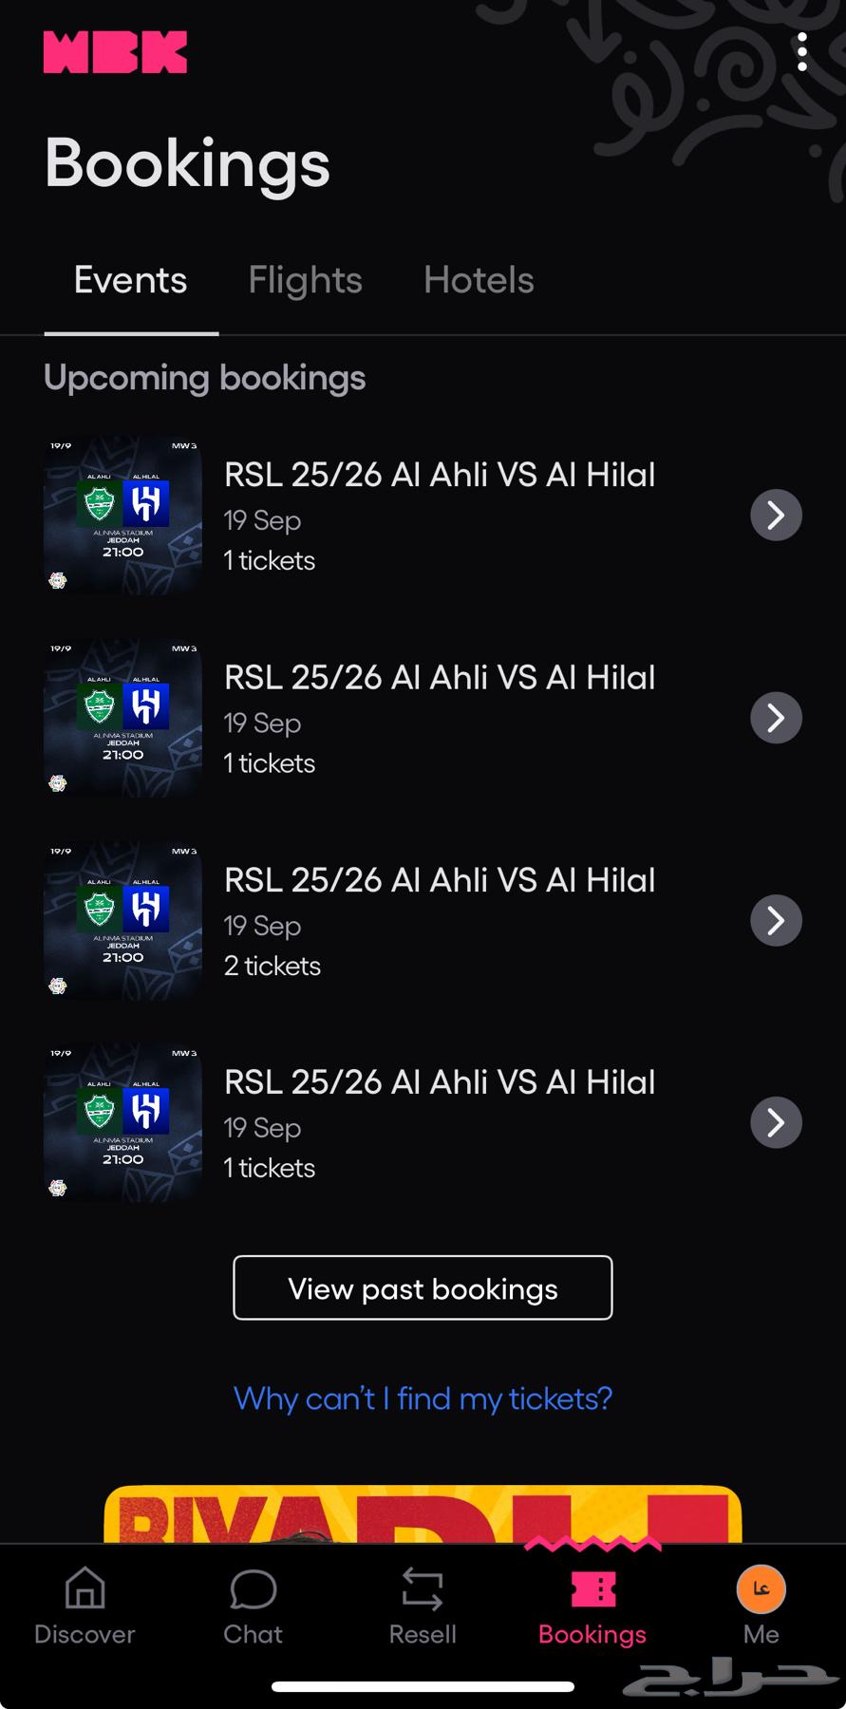846x1709 pixels.
Task: Expand the 2 tickets booking chevron
Action: pyautogui.click(x=776, y=920)
